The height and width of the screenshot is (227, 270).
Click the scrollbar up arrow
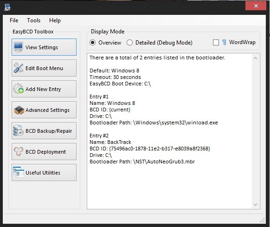click(255, 58)
